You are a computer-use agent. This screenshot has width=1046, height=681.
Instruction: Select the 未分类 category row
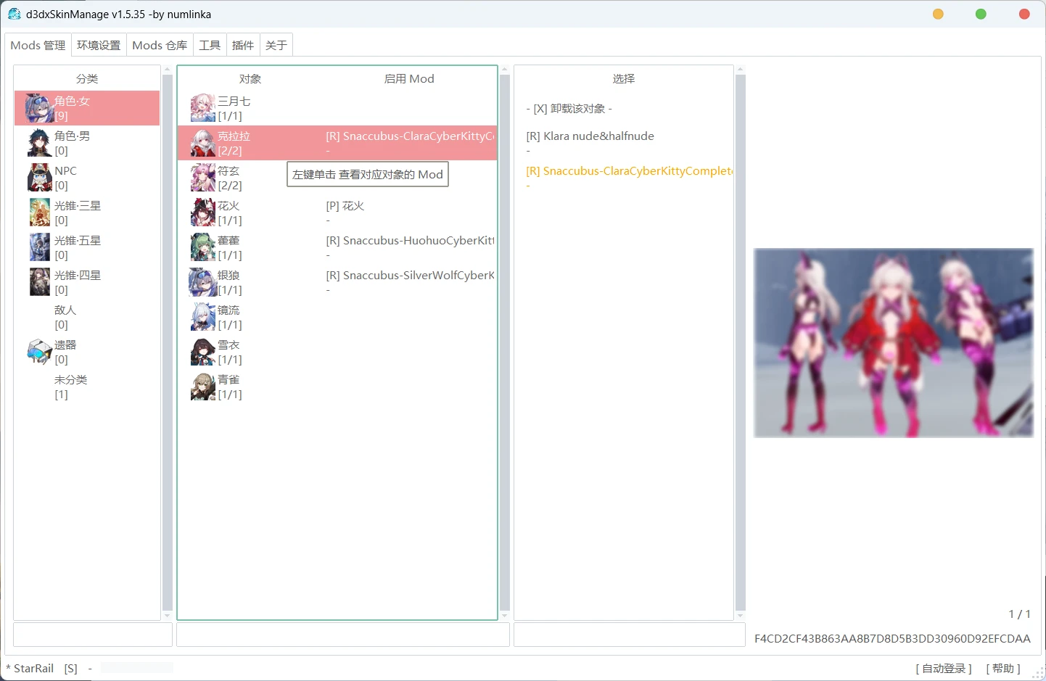(x=87, y=387)
